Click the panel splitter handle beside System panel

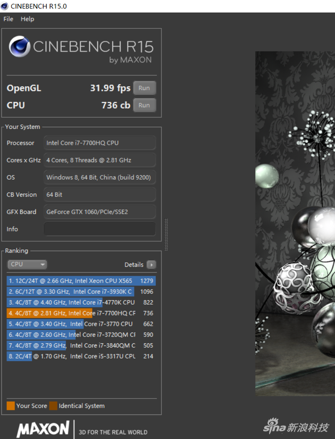click(166, 235)
